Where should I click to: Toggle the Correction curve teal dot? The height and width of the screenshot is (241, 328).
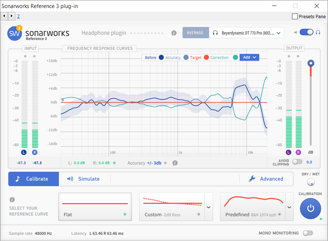pyautogui.click(x=235, y=58)
